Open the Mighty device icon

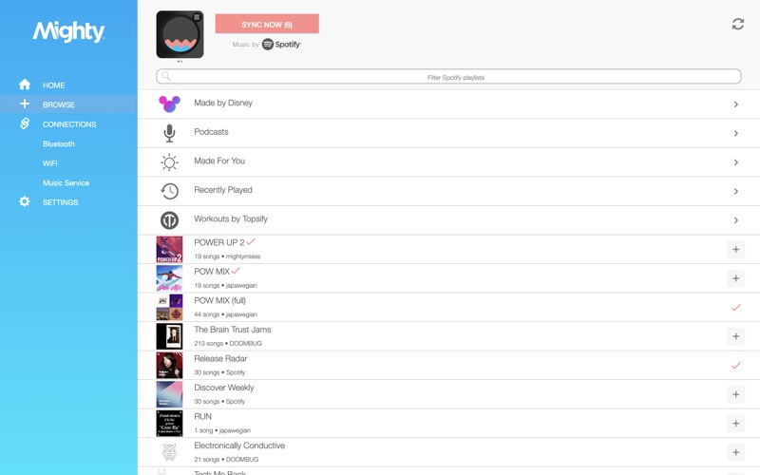coord(180,34)
